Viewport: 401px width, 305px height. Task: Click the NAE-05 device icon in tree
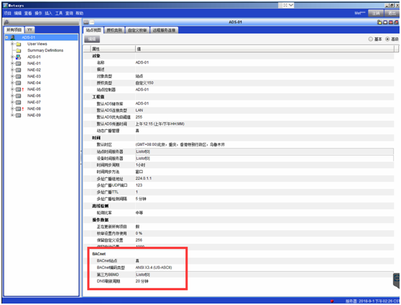(x=18, y=90)
